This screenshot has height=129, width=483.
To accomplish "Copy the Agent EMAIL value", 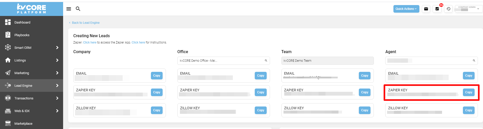I will (469, 76).
